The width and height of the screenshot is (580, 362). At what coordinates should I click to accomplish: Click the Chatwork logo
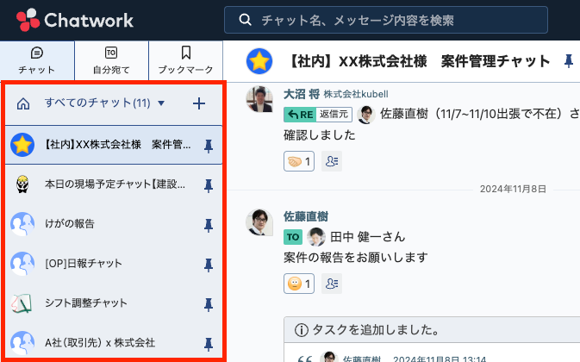(75, 20)
